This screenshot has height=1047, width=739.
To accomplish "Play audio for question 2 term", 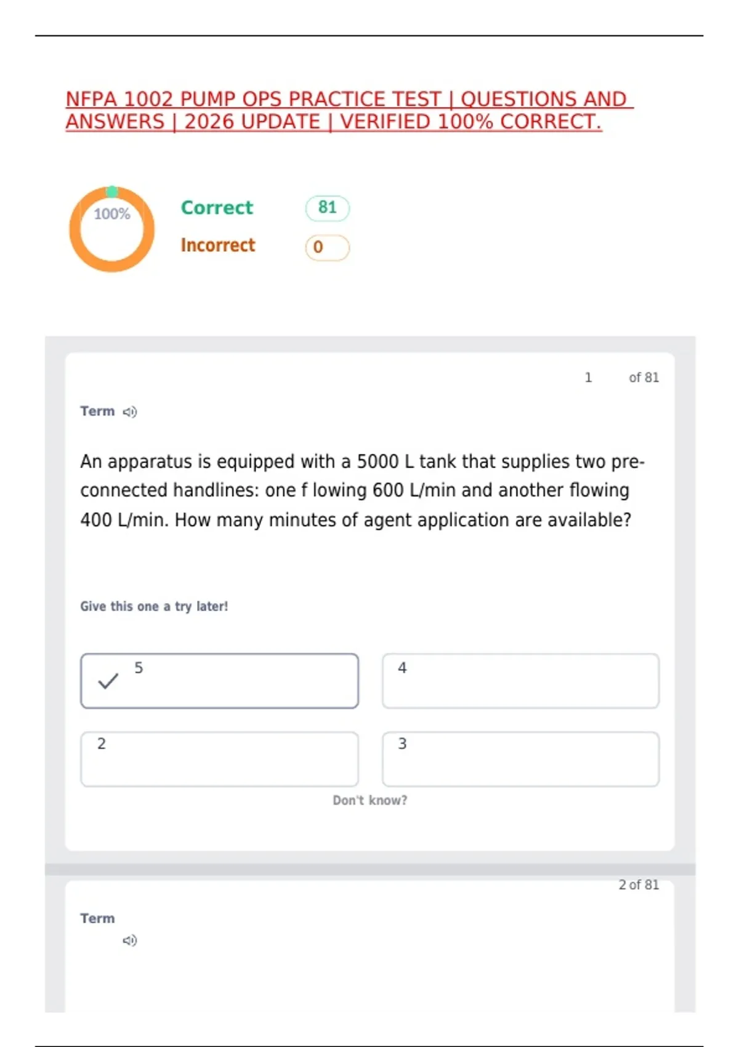I will [129, 940].
